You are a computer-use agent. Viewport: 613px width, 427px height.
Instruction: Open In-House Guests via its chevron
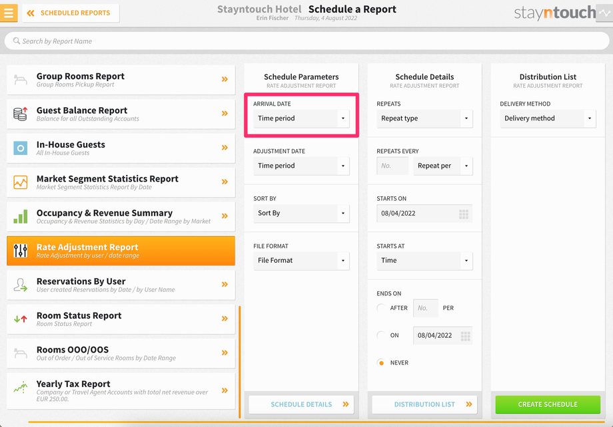(225, 148)
